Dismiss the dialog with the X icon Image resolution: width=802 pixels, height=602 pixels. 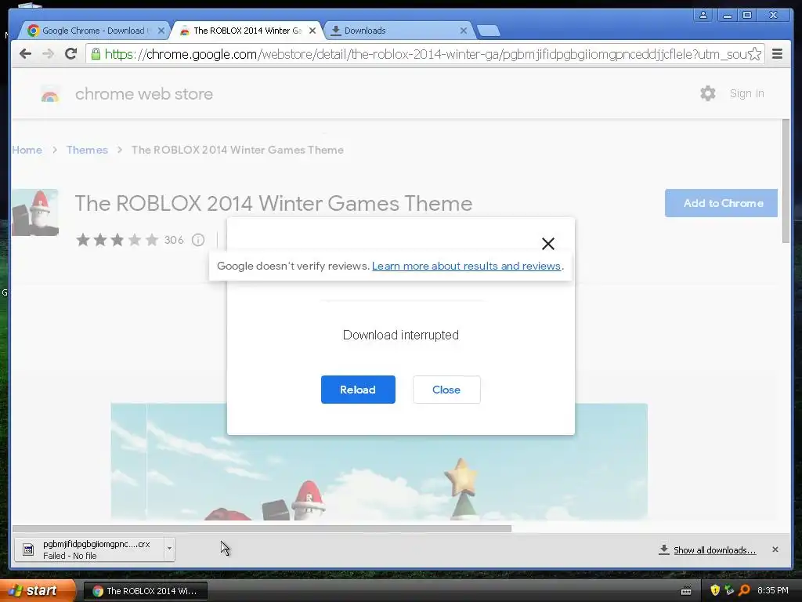[547, 244]
